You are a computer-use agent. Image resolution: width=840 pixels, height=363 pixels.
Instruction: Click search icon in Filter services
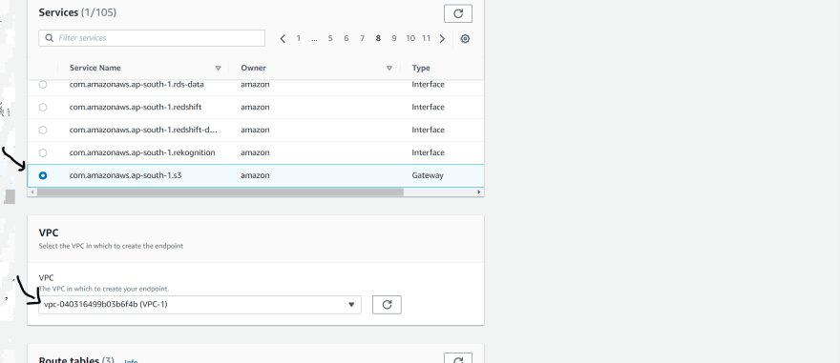[50, 38]
